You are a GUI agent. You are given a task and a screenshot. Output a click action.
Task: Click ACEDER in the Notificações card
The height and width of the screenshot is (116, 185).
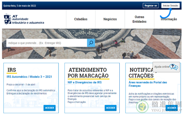[x=172, y=108]
